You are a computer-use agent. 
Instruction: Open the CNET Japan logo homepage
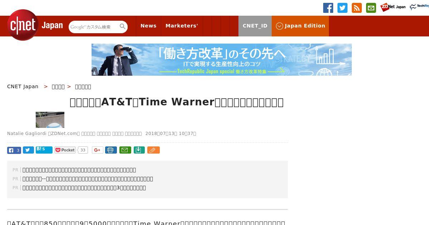(x=35, y=25)
